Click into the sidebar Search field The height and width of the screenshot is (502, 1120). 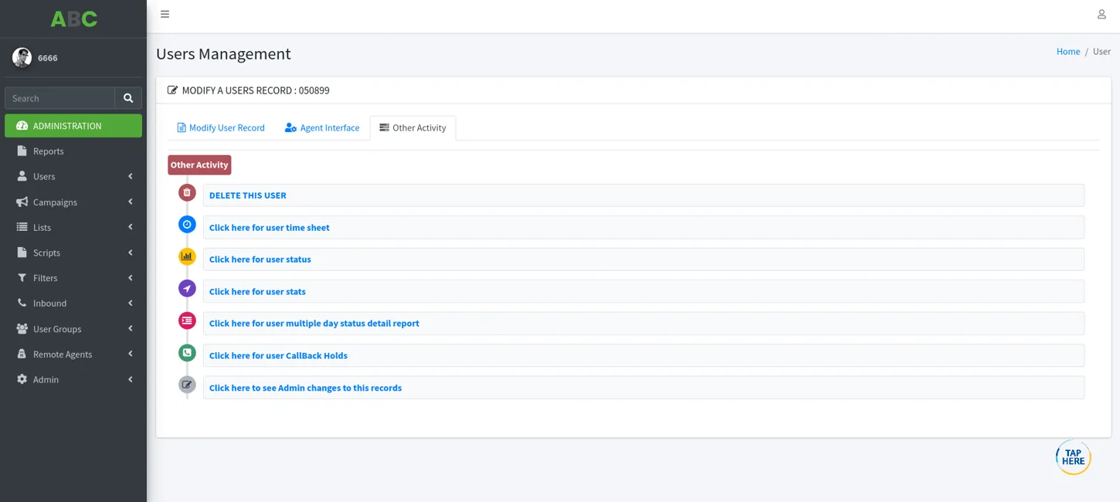click(x=59, y=98)
